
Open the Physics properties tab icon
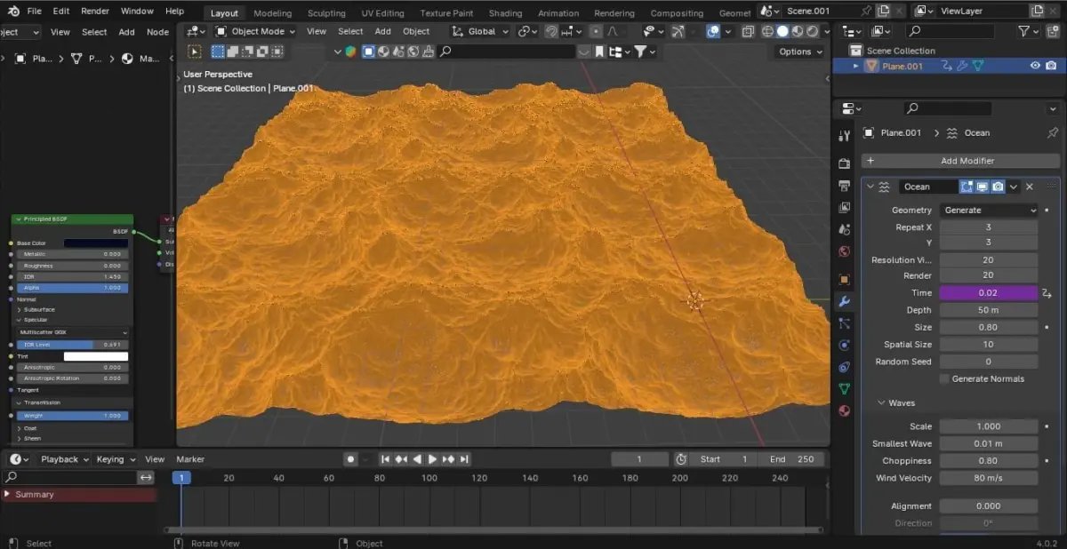845,345
